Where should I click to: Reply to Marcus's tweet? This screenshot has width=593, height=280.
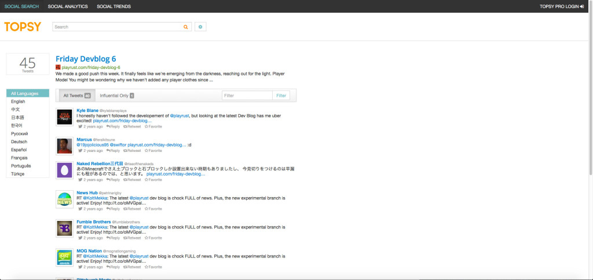click(x=113, y=151)
